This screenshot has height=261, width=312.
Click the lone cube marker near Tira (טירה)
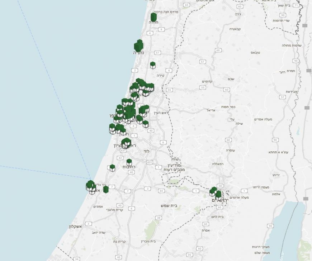pyautogui.click(x=152, y=65)
